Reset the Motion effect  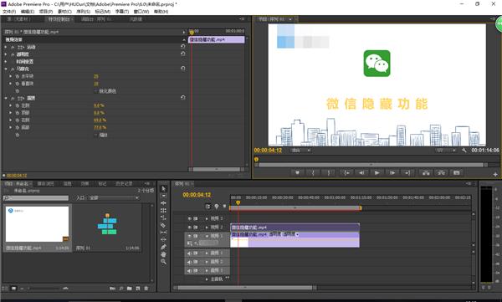(182, 47)
